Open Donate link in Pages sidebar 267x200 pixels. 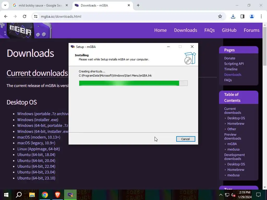230,58
